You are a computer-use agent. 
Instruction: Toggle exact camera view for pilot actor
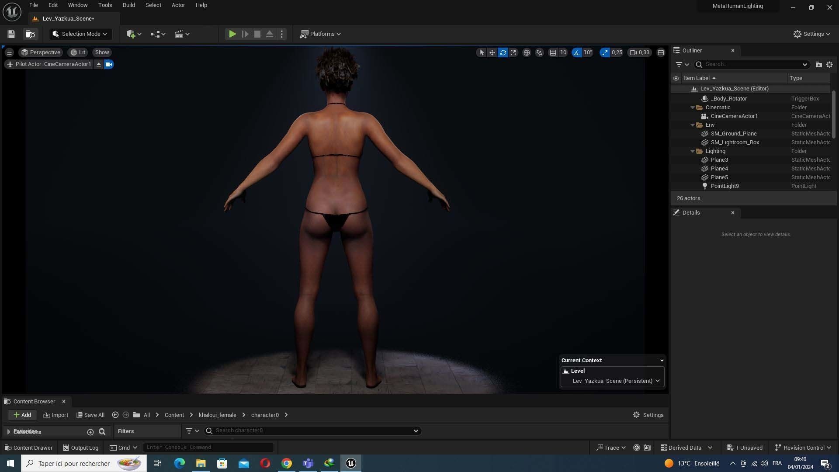pyautogui.click(x=109, y=64)
